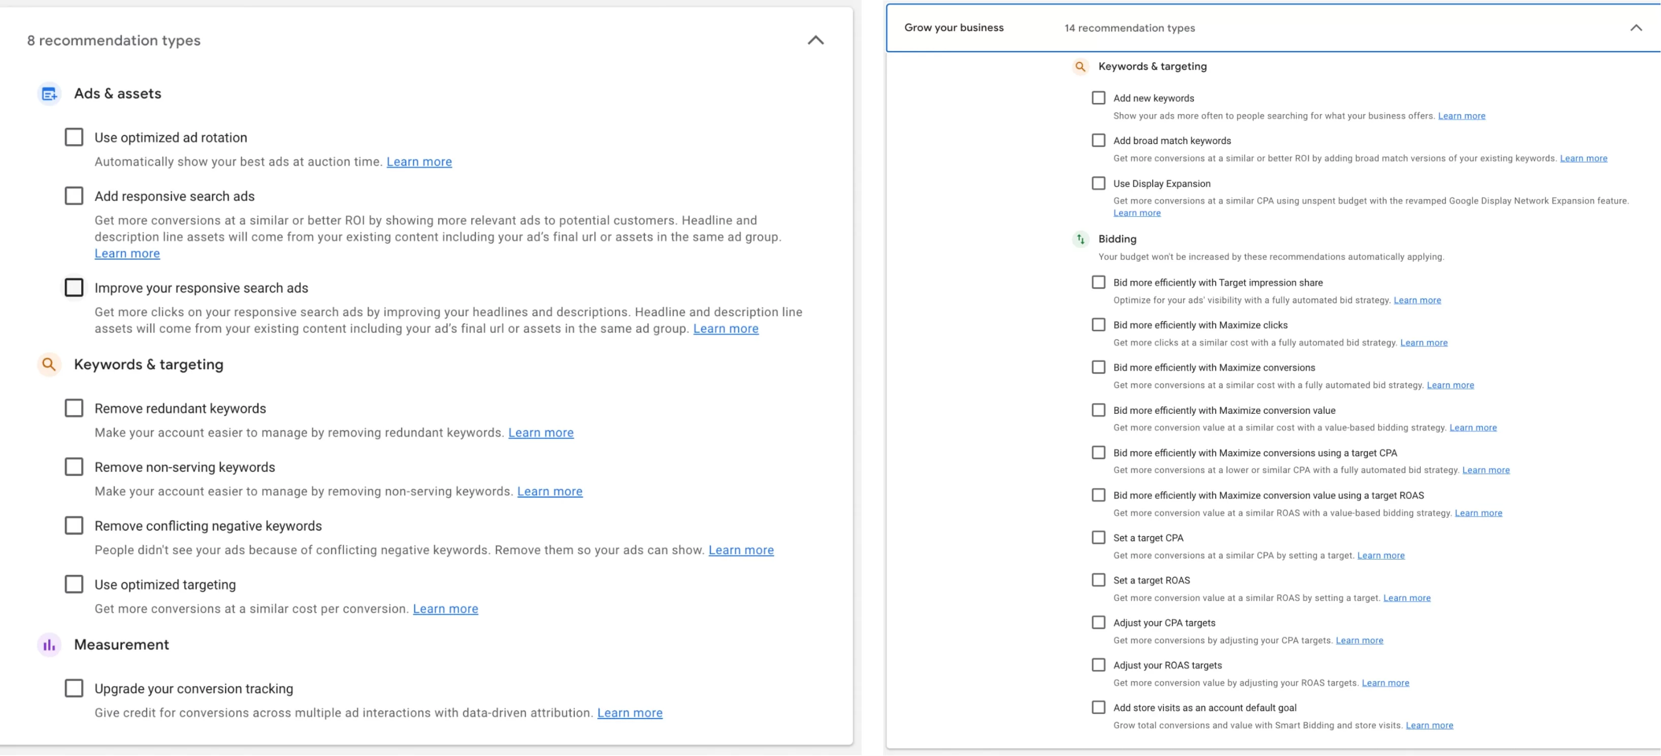Open Learn more for store visits goal
Image resolution: width=1661 pixels, height=756 pixels.
[x=1429, y=726]
